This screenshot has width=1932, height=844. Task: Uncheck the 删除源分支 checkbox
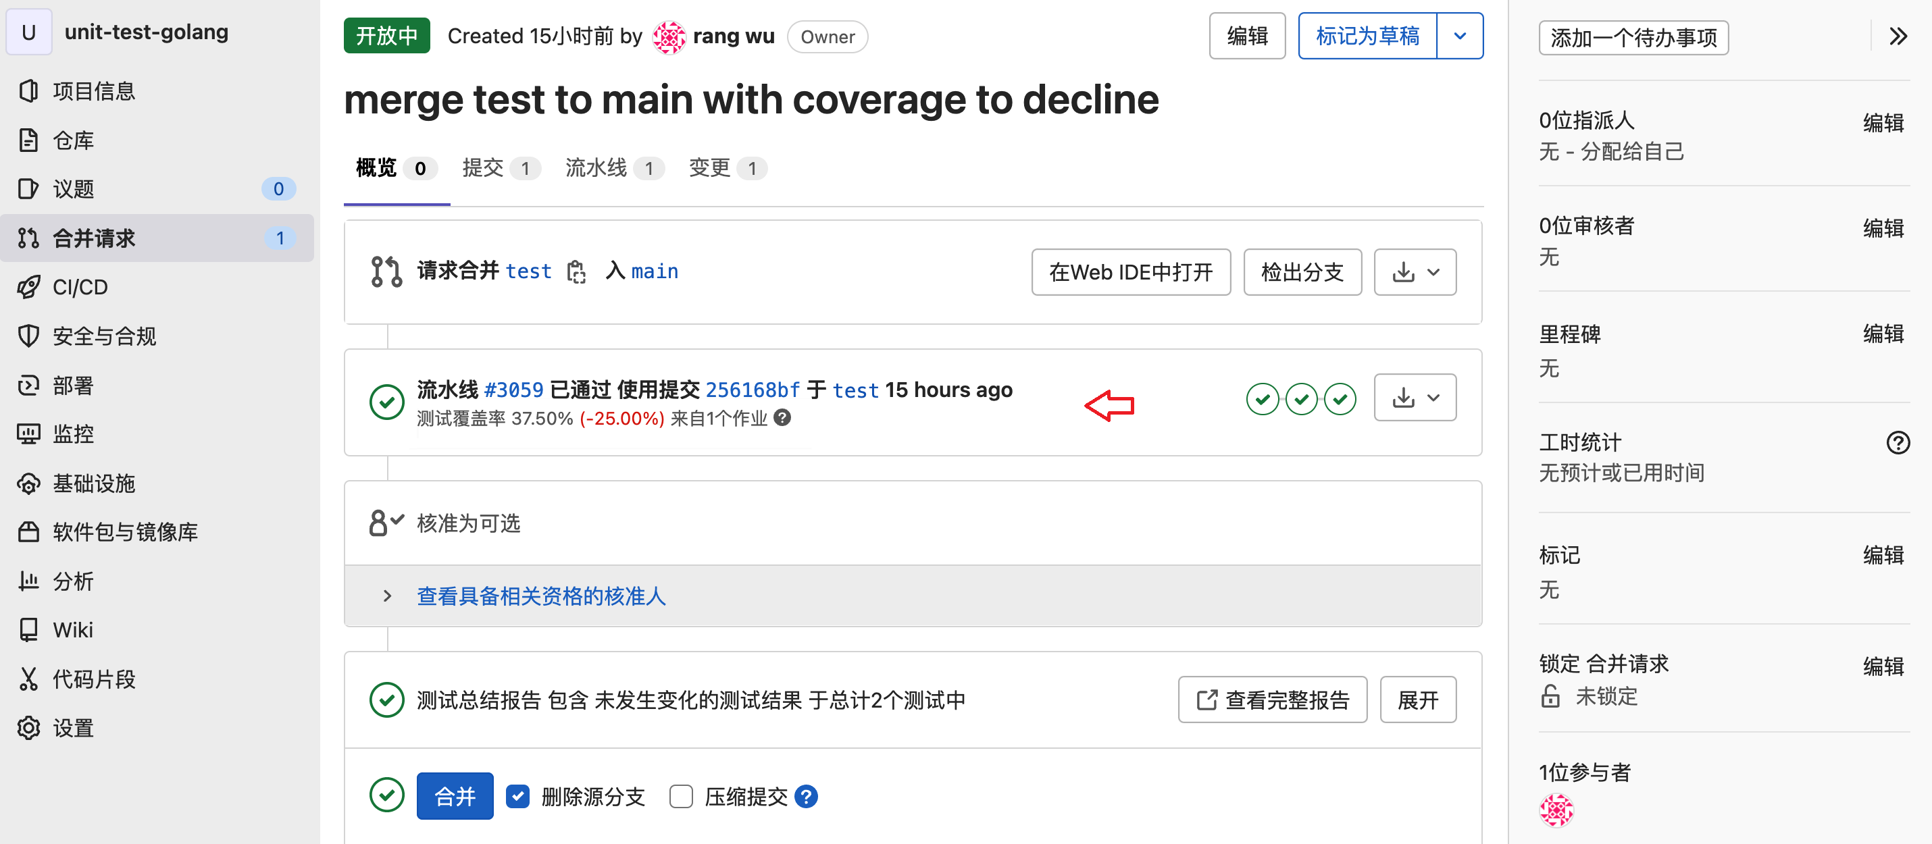[517, 796]
